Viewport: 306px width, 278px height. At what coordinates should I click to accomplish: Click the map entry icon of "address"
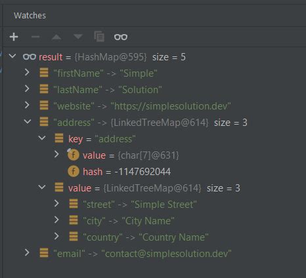(x=44, y=122)
